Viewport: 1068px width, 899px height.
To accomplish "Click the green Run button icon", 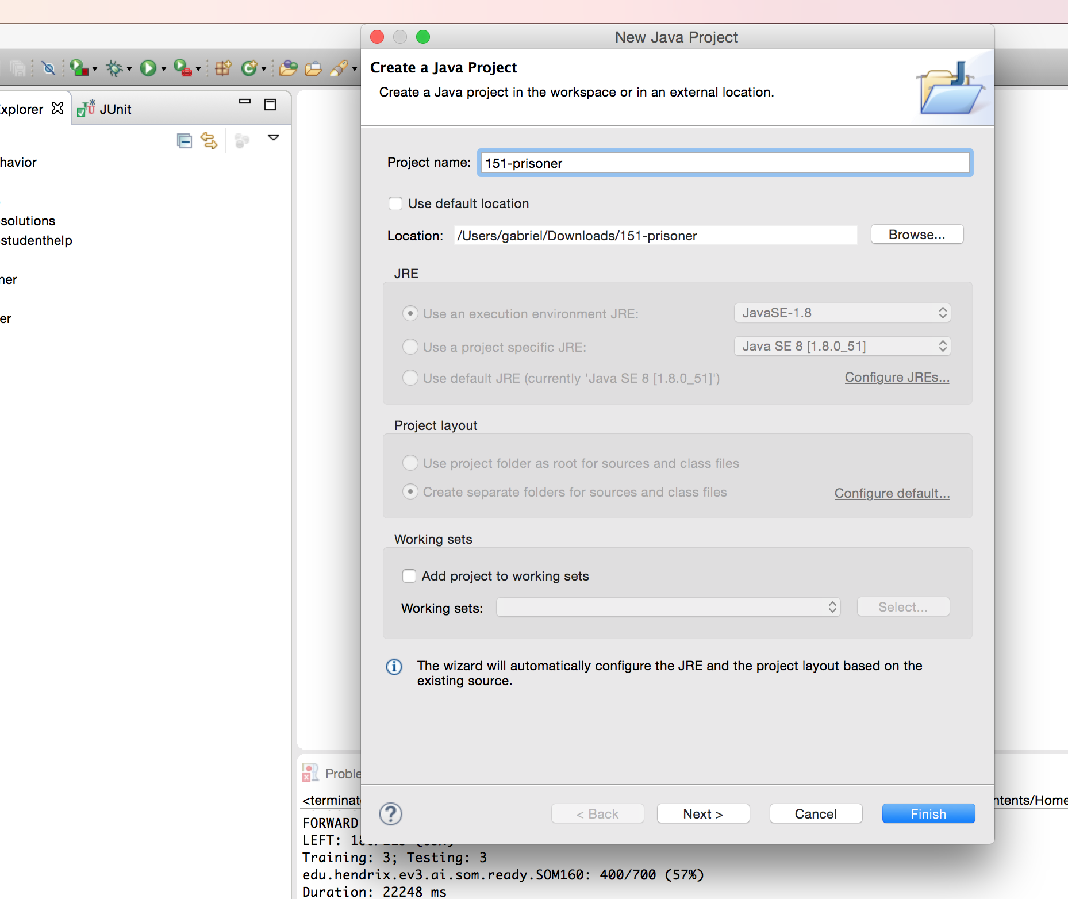I will pyautogui.click(x=148, y=68).
